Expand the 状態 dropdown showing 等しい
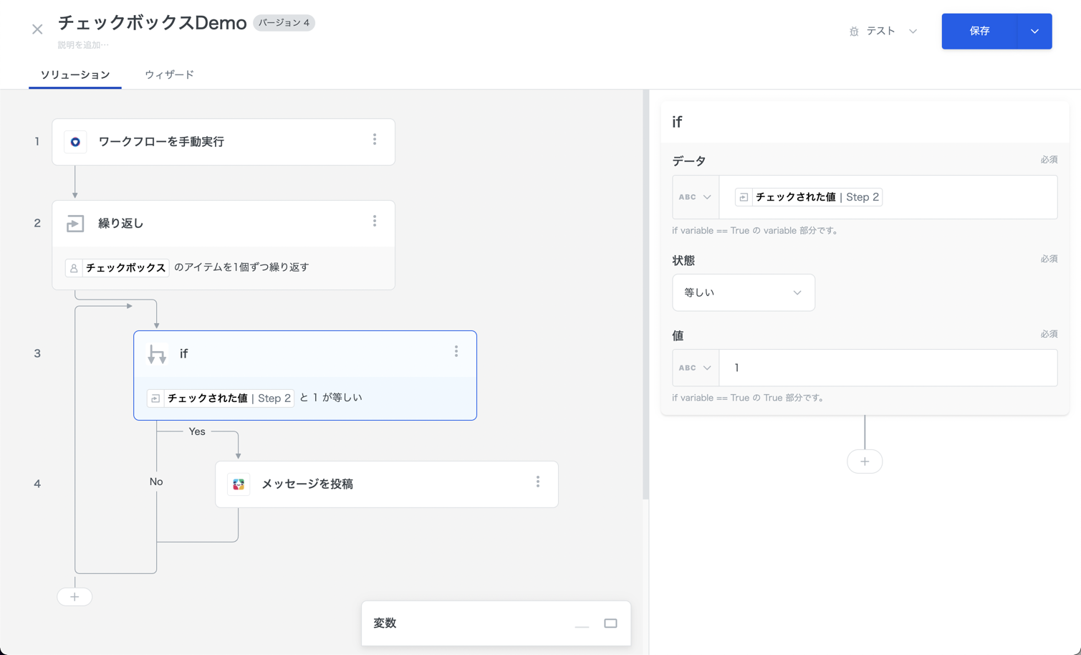This screenshot has height=655, width=1081. click(x=743, y=292)
